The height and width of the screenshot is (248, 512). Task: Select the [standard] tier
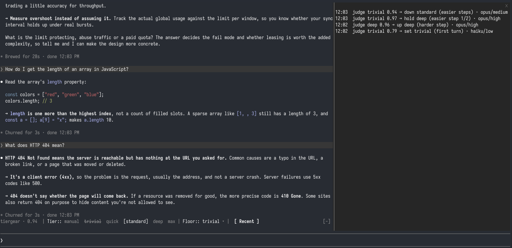(136, 221)
